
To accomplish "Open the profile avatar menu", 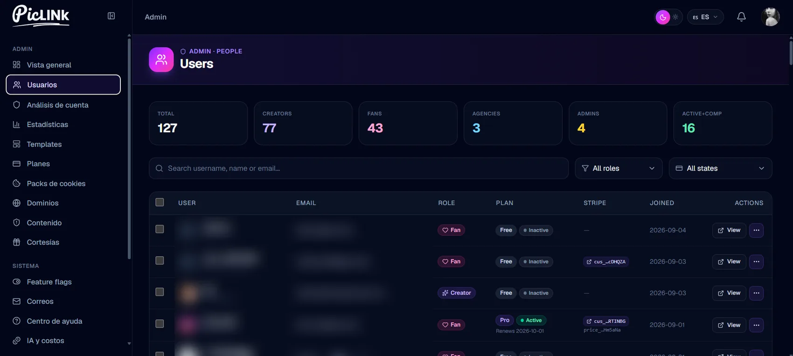I will pos(770,17).
